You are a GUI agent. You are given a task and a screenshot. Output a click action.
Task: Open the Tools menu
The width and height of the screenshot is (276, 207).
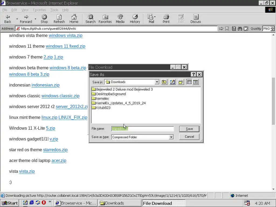[x=54, y=10]
